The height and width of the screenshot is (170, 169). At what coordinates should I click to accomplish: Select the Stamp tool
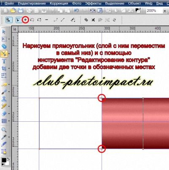click(4, 99)
